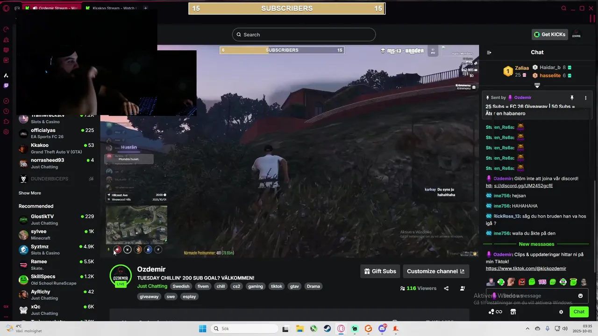The width and height of the screenshot is (598, 336).
Task: Open the Twitch sidebar icon
Action: pyautogui.click(x=6, y=85)
